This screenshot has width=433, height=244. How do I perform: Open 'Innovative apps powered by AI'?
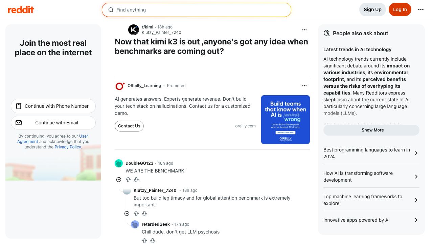[x=371, y=220]
